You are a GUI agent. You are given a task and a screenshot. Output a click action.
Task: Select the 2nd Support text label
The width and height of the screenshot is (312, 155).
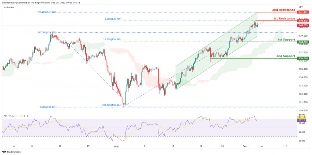click(286, 56)
